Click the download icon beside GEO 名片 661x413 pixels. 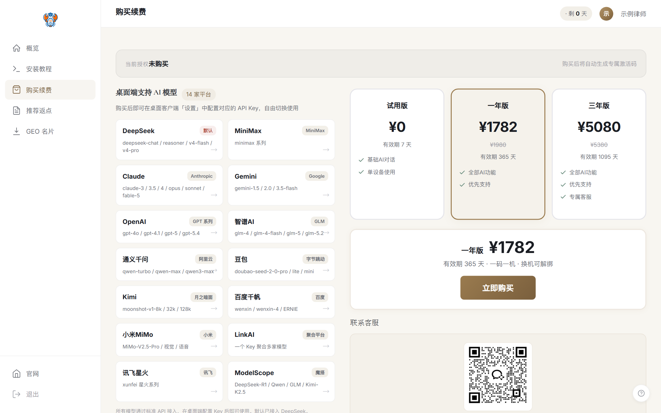click(17, 131)
